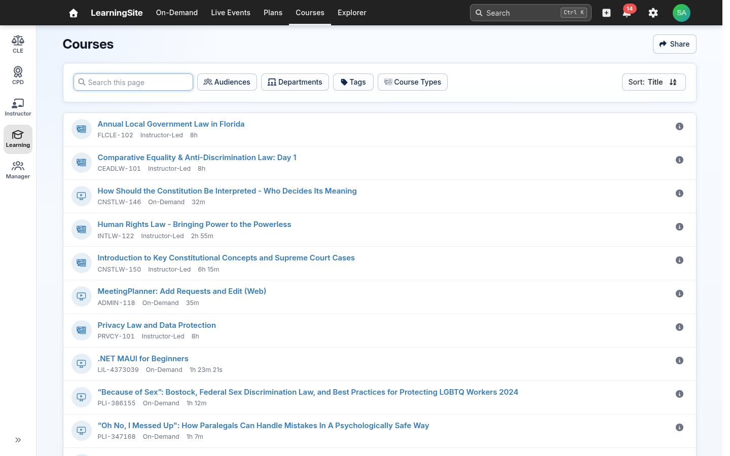Screen dimensions: 730x456
Task: Focus the Search this page field
Action: click(133, 82)
